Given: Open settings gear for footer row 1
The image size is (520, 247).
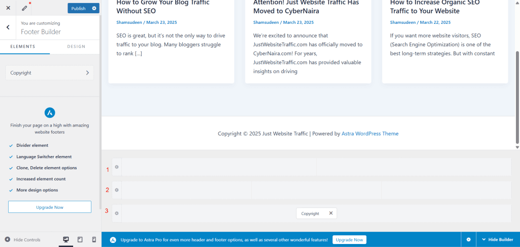Looking at the screenshot, I should [x=116, y=167].
